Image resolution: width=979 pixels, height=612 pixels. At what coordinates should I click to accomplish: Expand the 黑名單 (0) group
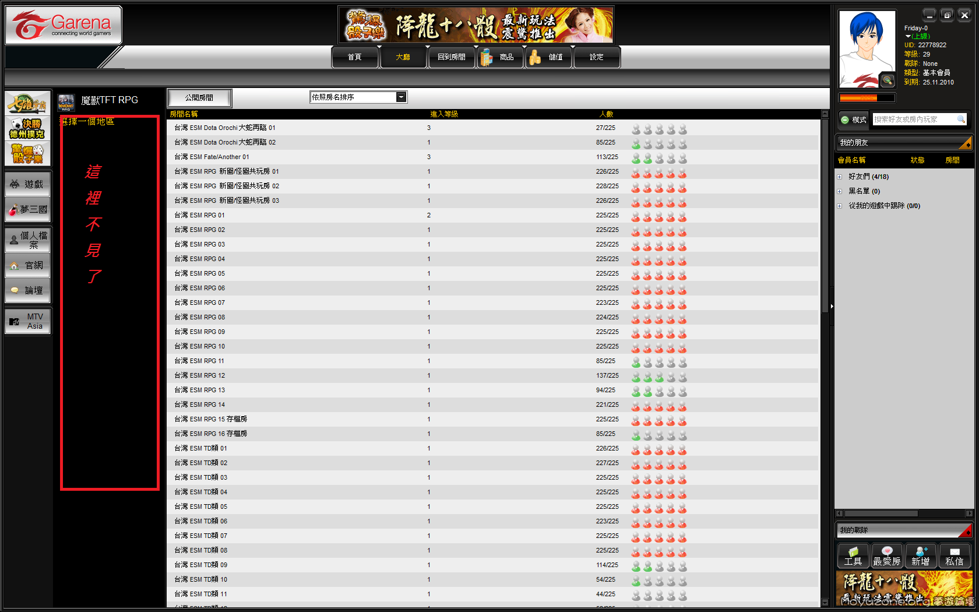[x=840, y=191]
